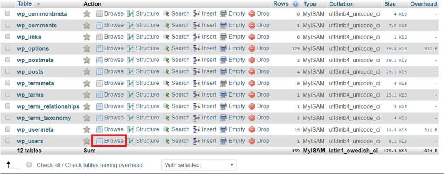The image size is (444, 174).
Task: Click Browse text for wp_users
Action: 114,141
